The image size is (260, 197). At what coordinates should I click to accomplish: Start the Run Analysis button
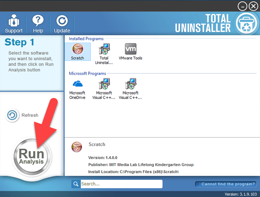click(x=32, y=157)
